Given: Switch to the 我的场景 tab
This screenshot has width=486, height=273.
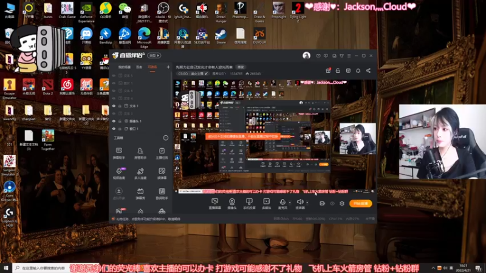Looking at the screenshot, I should click(x=125, y=67).
